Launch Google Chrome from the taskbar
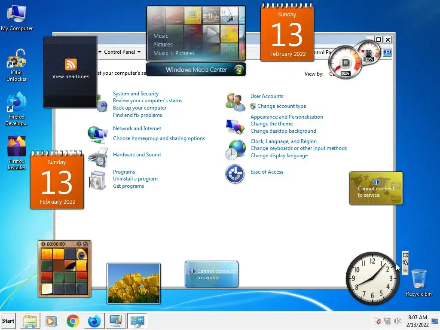 73,321
